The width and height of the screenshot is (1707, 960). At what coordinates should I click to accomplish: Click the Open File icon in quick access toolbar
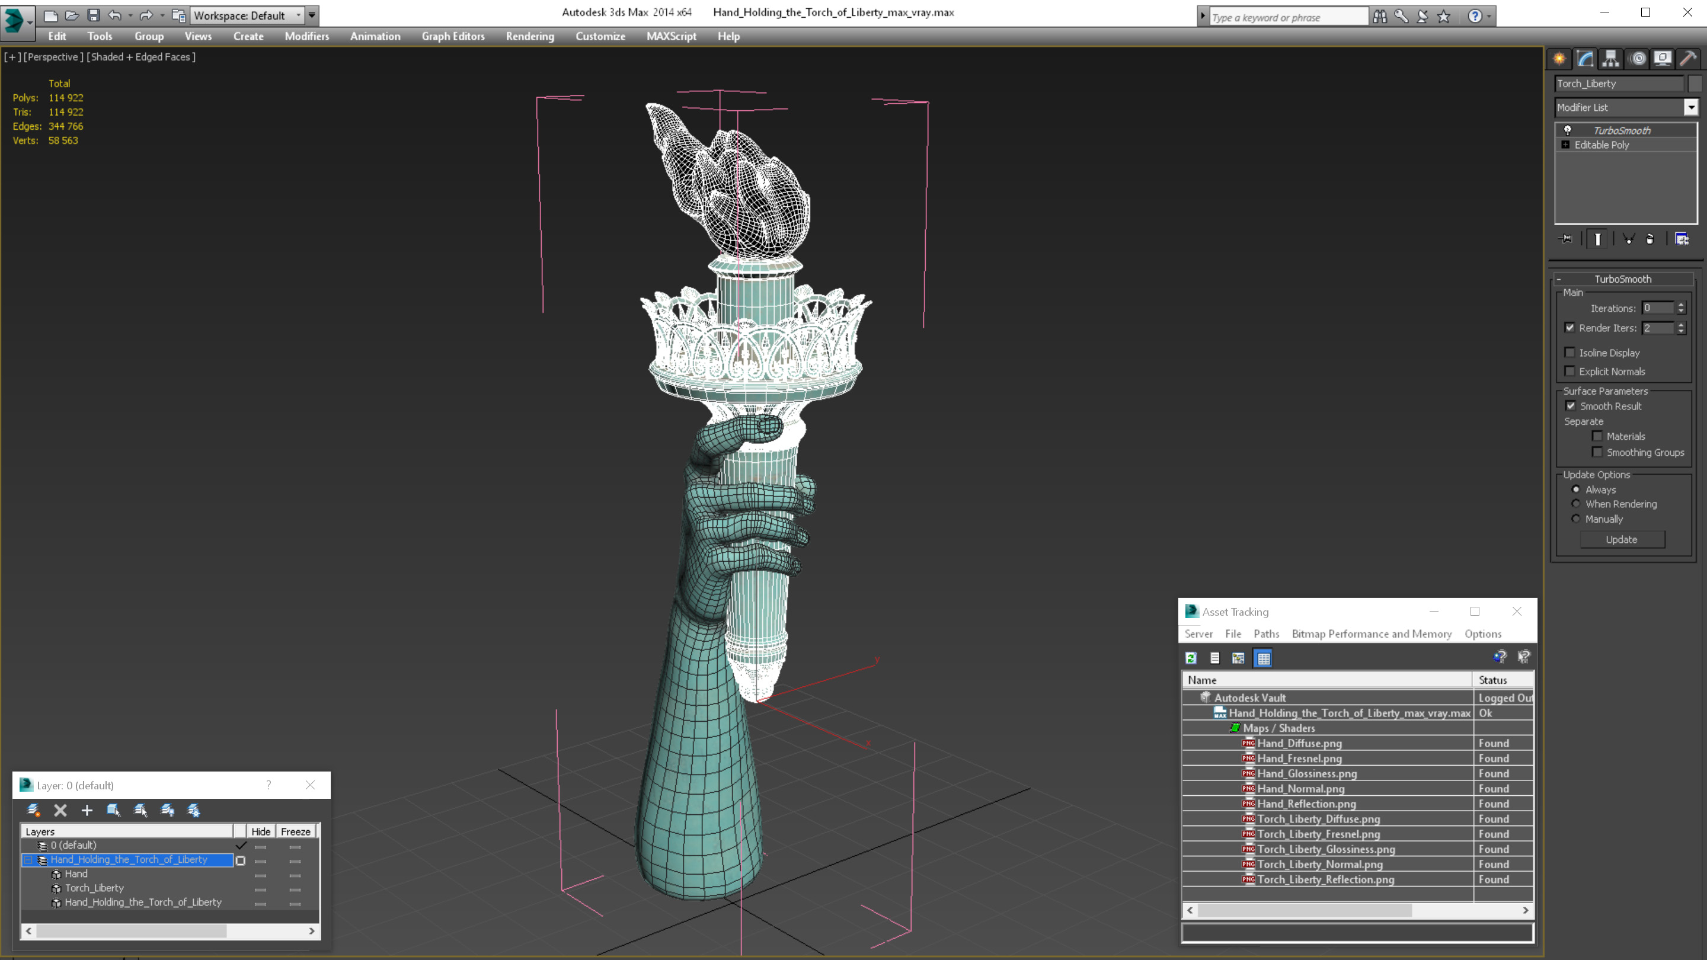coord(72,15)
